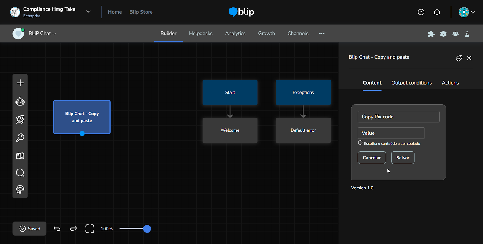483x244 pixels.
Task: Open the bot settings gear icon
Action: coord(443,34)
